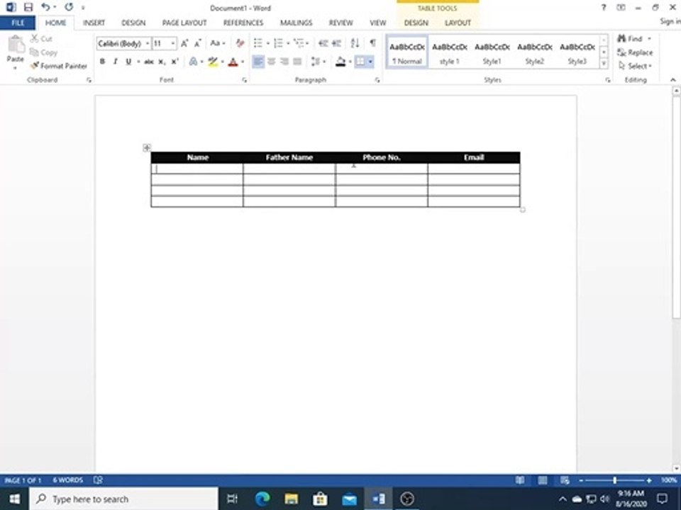This screenshot has height=510, width=681.
Task: Open the font name dropdown
Action: pyautogui.click(x=148, y=43)
